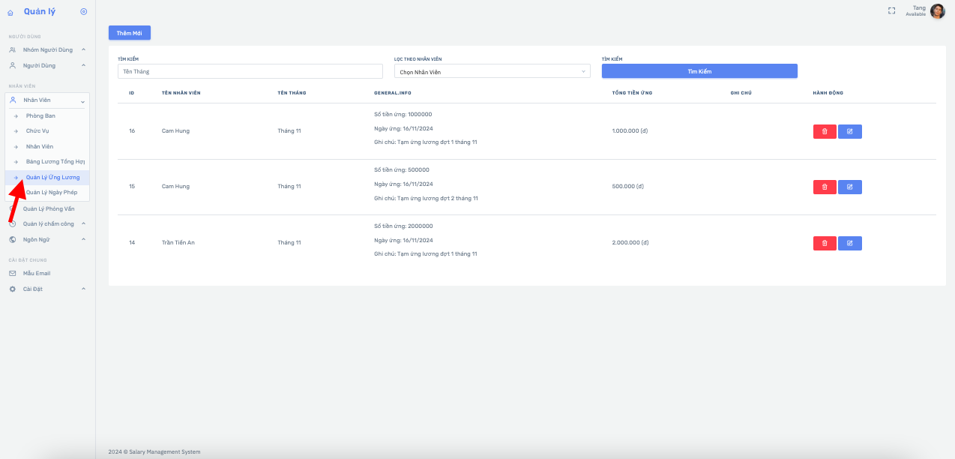
Task: Edit Trần Tiến An's advance record
Action: (x=850, y=243)
